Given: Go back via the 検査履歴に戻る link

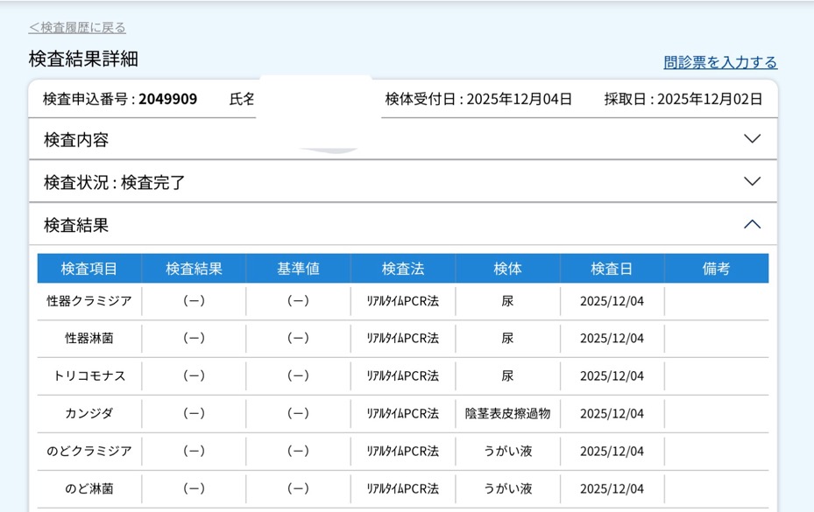Looking at the screenshot, I should click(x=77, y=28).
